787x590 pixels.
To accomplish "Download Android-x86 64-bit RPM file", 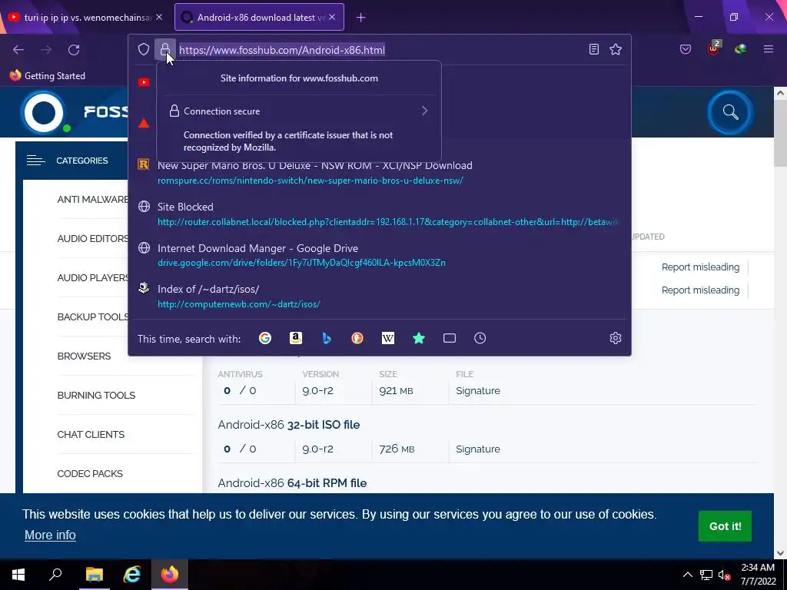I will 292,483.
